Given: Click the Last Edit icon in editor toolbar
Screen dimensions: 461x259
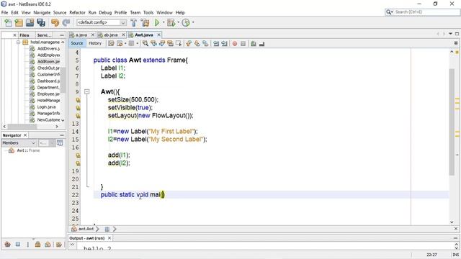Looking at the screenshot, I should tap(111, 43).
